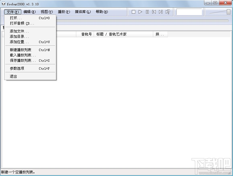
Task: Close the foobar2000 window
Action: (x=225, y=3)
